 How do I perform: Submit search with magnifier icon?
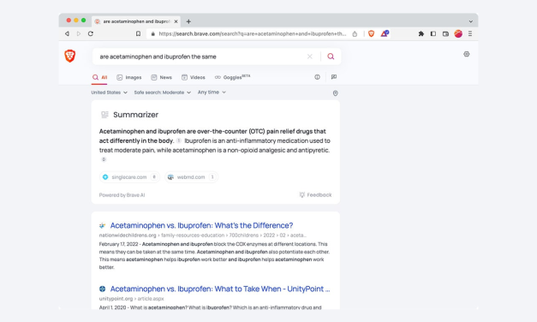tap(331, 57)
